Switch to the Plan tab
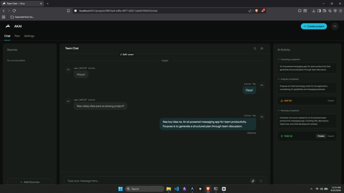 tap(17, 36)
